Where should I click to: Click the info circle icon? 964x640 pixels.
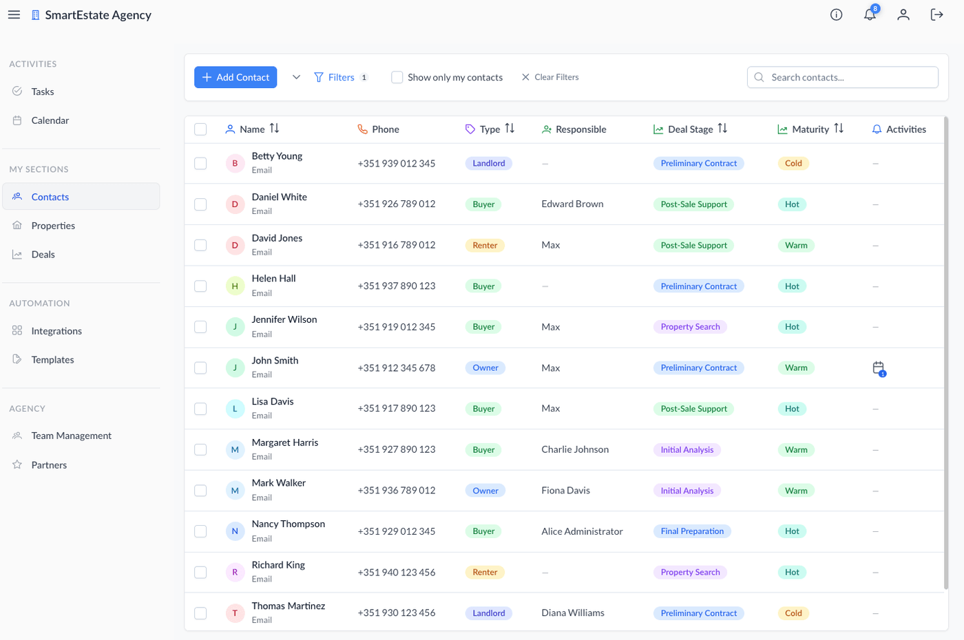click(836, 14)
